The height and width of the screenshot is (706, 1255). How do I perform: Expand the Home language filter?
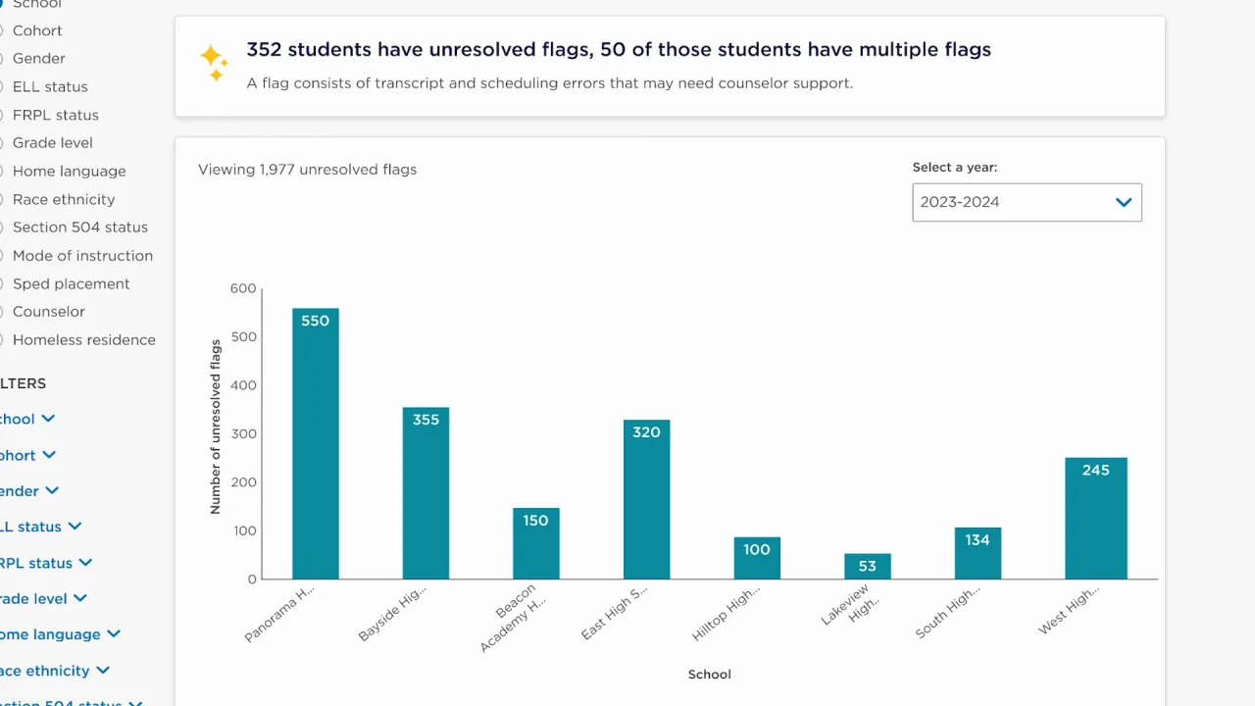(114, 634)
